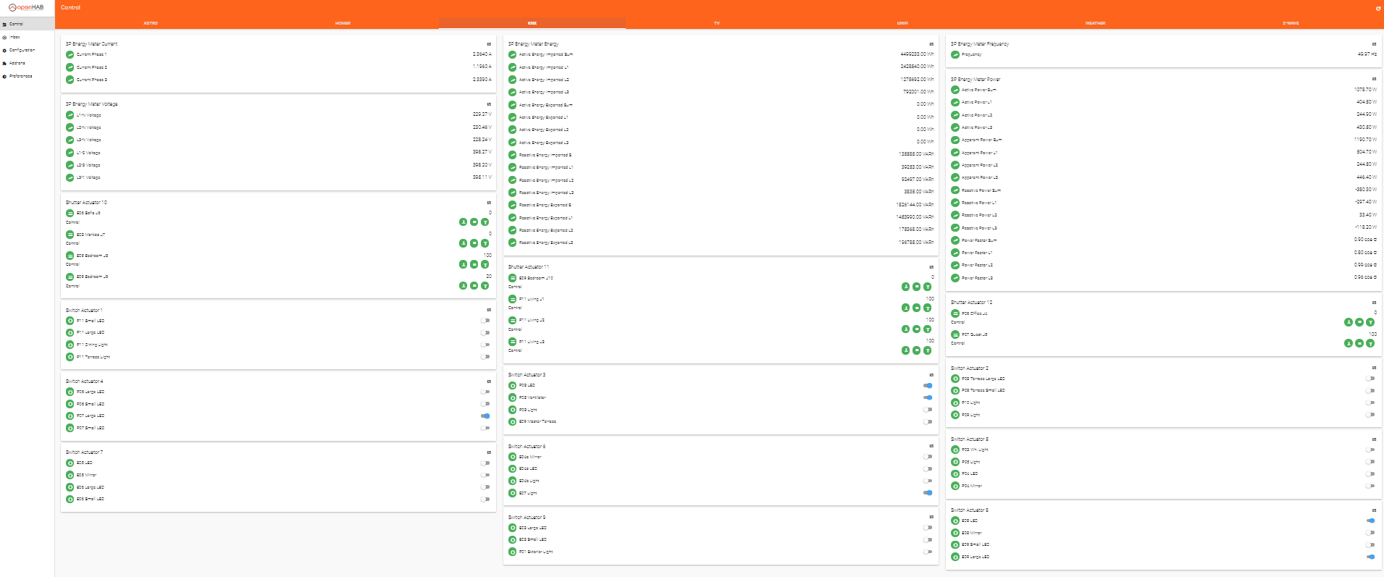
Task: Enable the P10 Light switch
Action: click(x=1370, y=403)
